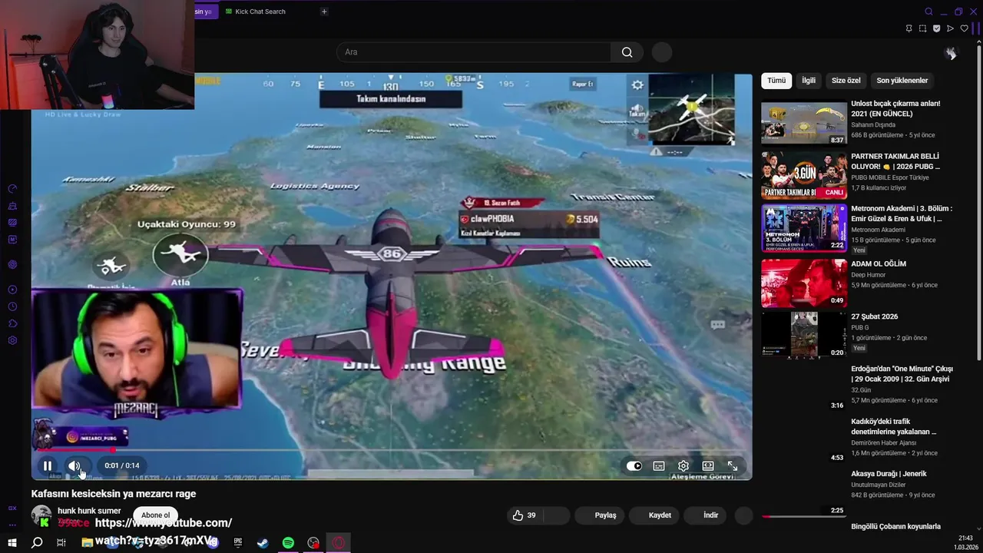This screenshot has width=983, height=553.
Task: Open the Windows Start menu
Action: click(x=12, y=543)
